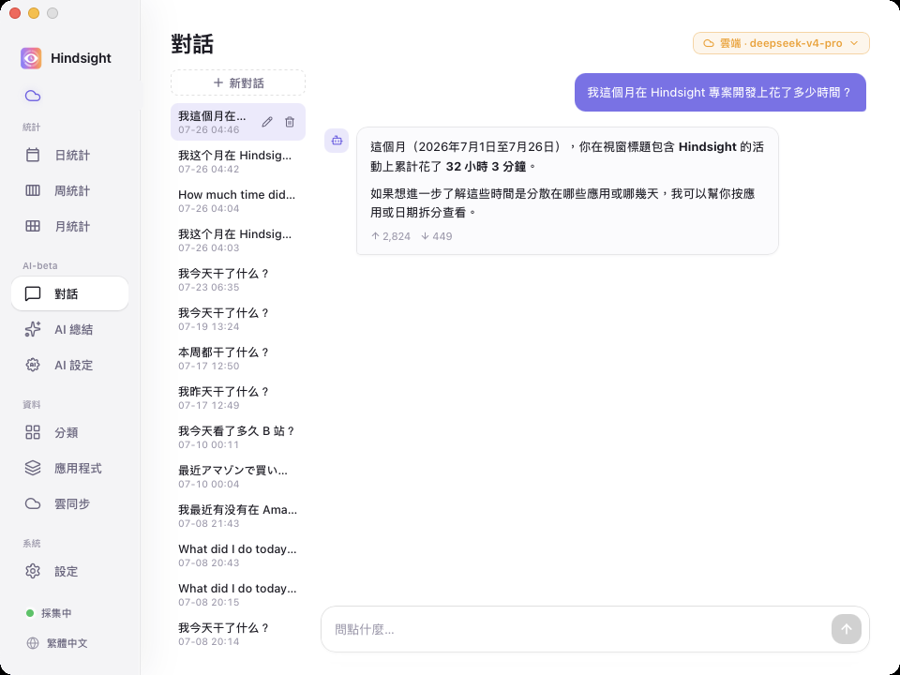Open AI 總結 sparkle icon
Screen dimensions: 900x675
pos(33,329)
